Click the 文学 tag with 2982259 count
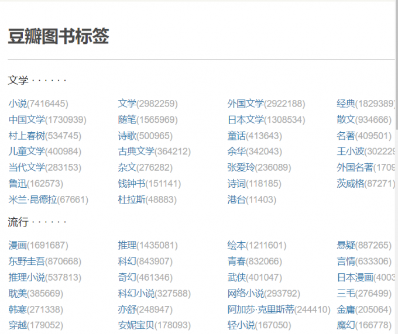The width and height of the screenshot is (398, 334). 127,104
